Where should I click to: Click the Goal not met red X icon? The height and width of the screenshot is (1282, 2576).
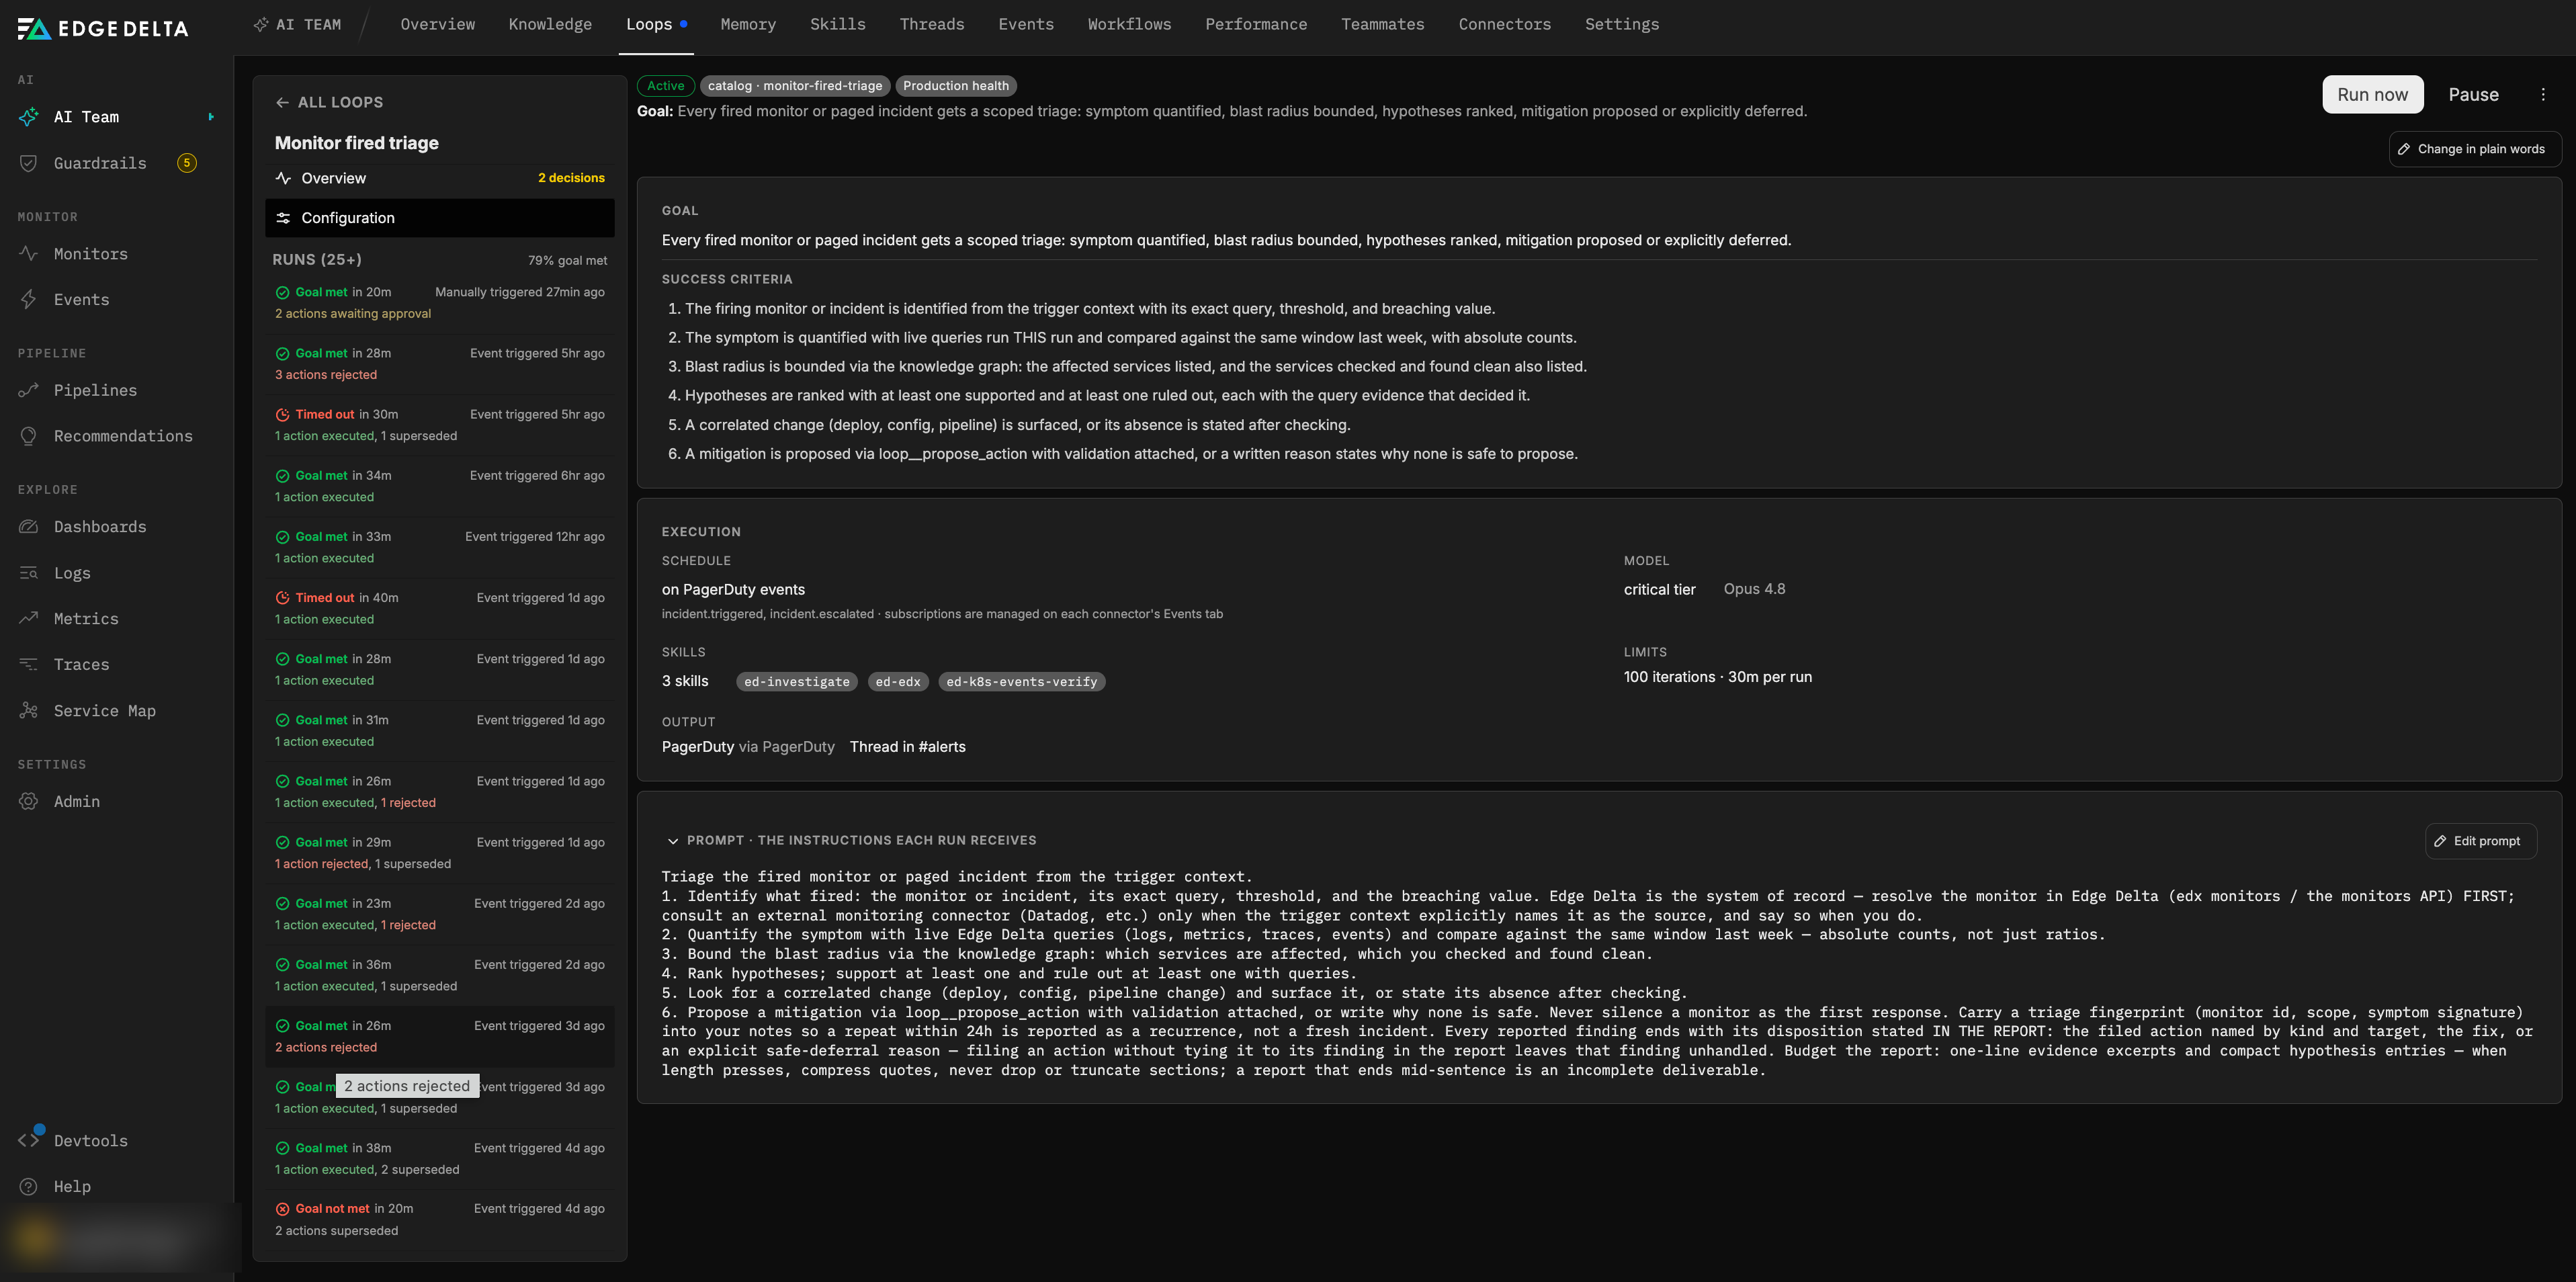[x=283, y=1209]
